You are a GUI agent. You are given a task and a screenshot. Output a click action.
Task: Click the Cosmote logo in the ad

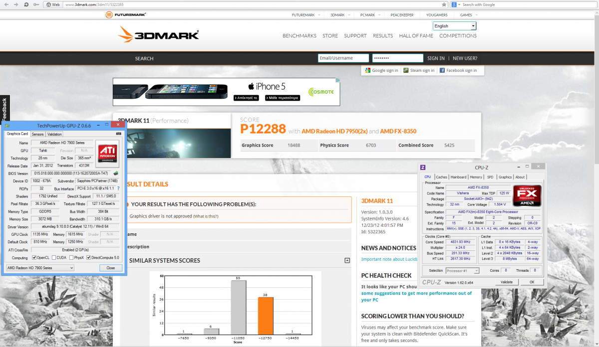tap(321, 92)
